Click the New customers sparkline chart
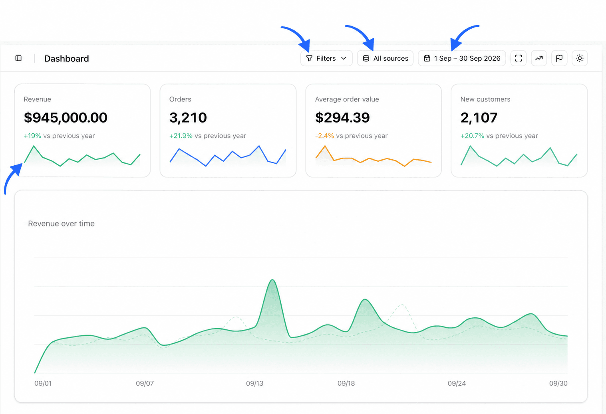The image size is (606, 414). pyautogui.click(x=519, y=156)
